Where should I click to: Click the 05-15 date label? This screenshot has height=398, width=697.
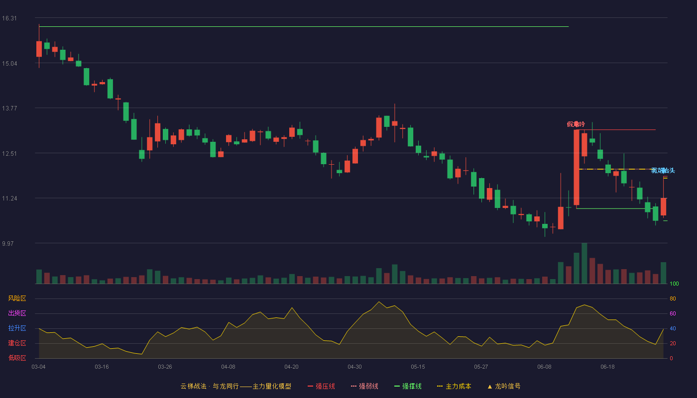point(418,367)
